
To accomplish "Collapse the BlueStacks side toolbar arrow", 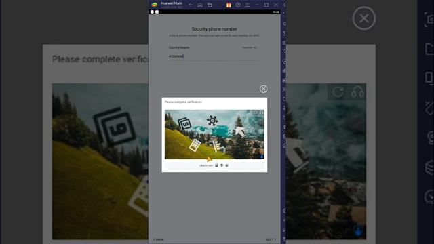I will [x=285, y=5].
